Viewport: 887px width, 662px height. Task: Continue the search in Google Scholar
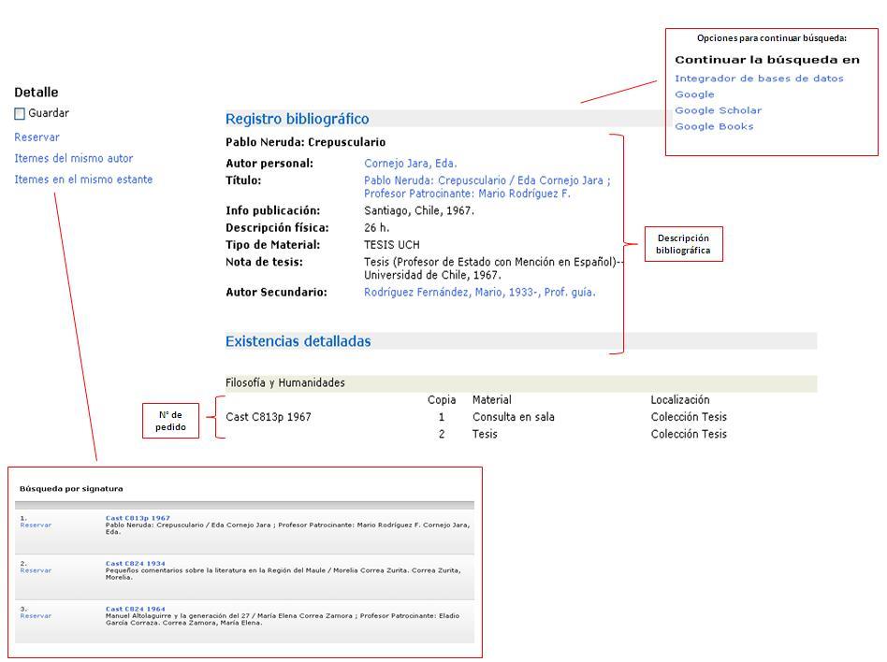pos(718,110)
